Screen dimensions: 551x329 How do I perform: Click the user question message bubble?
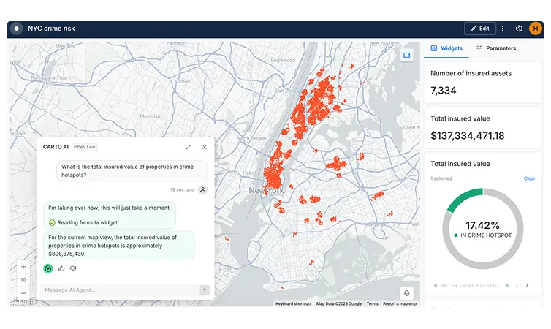click(132, 171)
